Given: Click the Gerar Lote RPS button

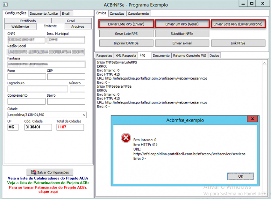Looking at the screenshot, I should pyautogui.click(x=126, y=34).
